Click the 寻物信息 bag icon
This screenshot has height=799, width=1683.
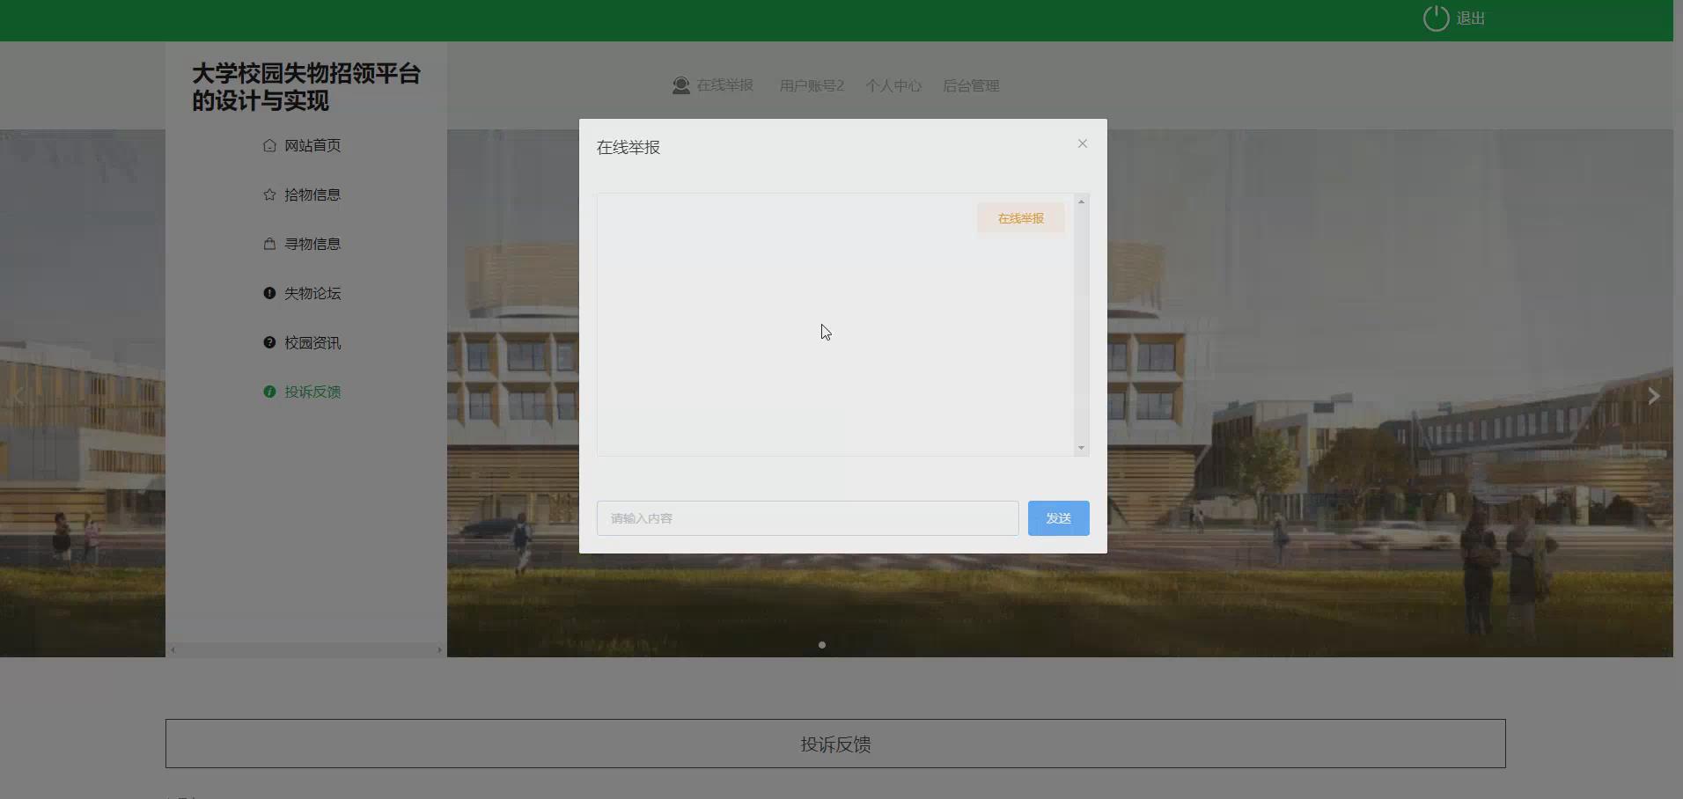click(269, 244)
